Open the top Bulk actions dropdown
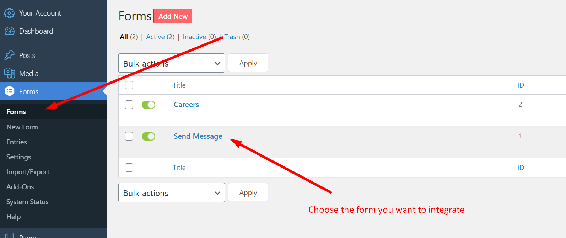Screen dimensions: 566x238 (x=171, y=63)
